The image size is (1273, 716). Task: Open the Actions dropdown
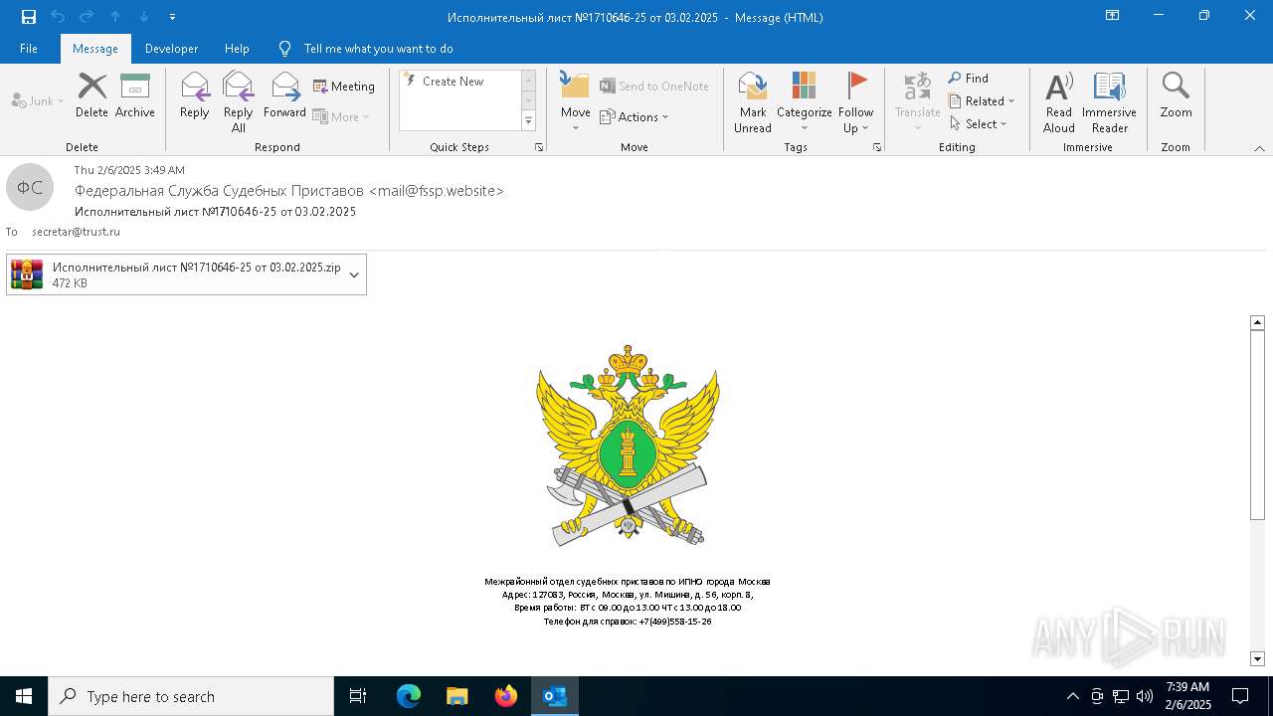(x=635, y=116)
